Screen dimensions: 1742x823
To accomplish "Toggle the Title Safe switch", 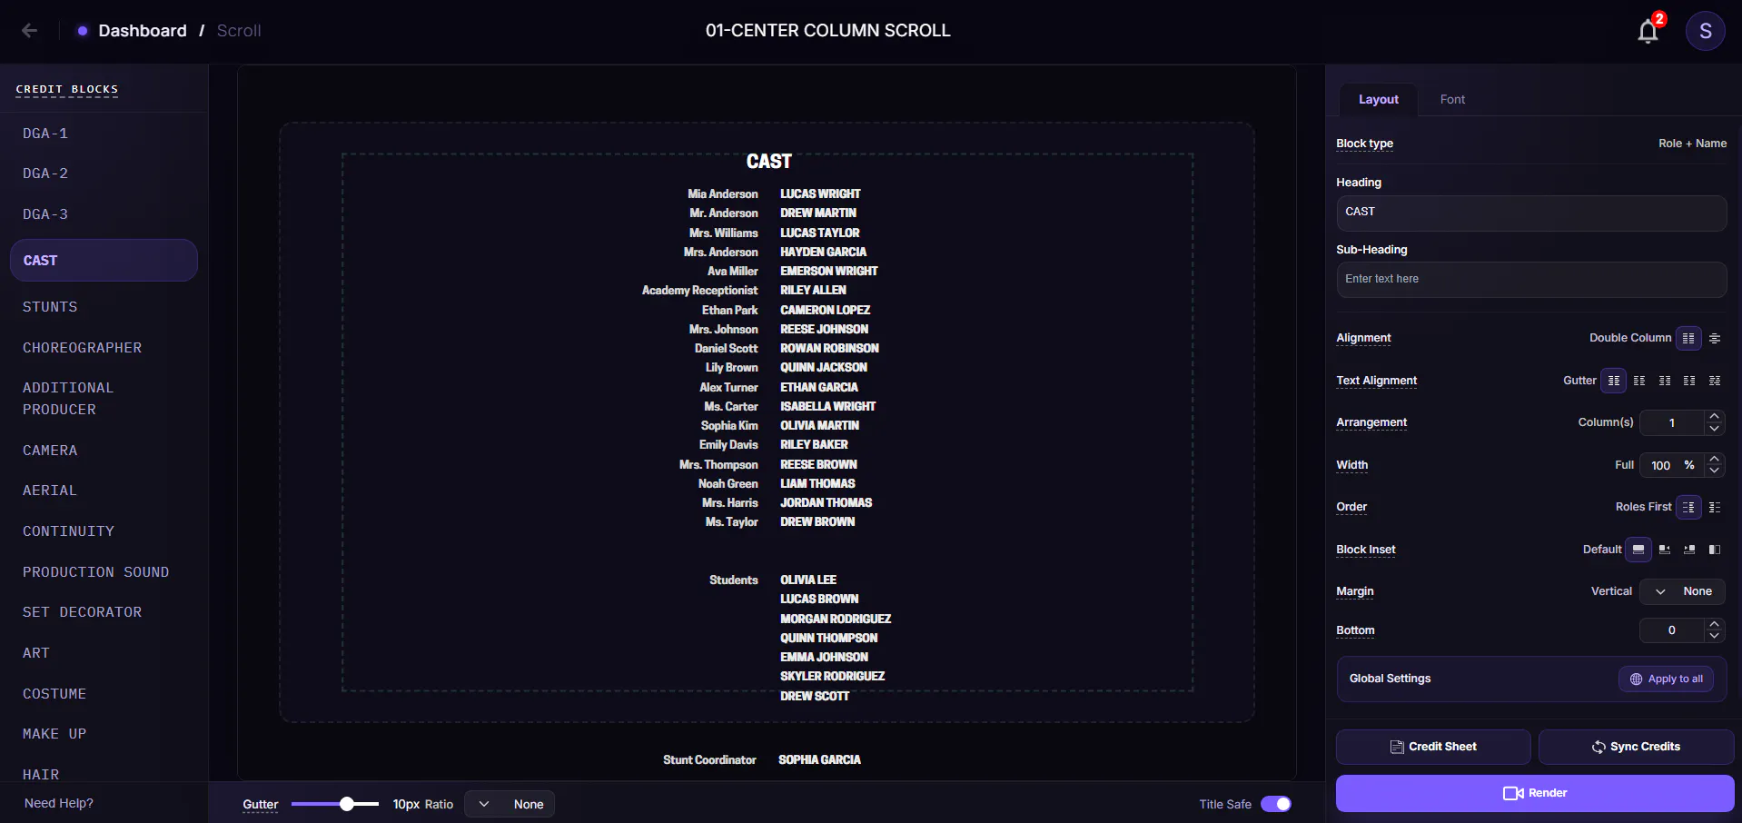I will (1276, 804).
